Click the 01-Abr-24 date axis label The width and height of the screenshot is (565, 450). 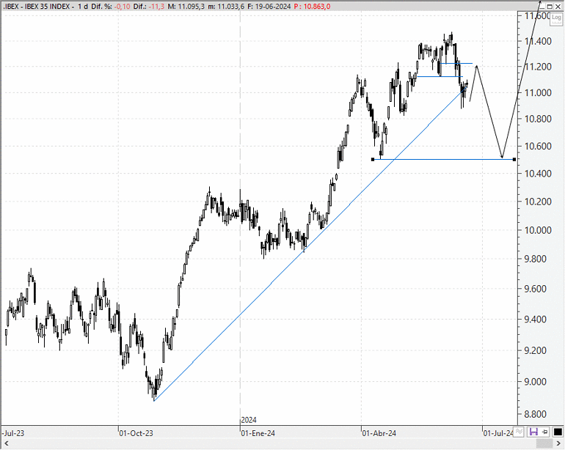pos(379,432)
